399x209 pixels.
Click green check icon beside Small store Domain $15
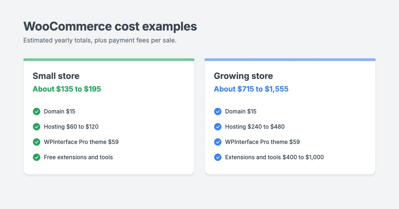pyautogui.click(x=37, y=111)
